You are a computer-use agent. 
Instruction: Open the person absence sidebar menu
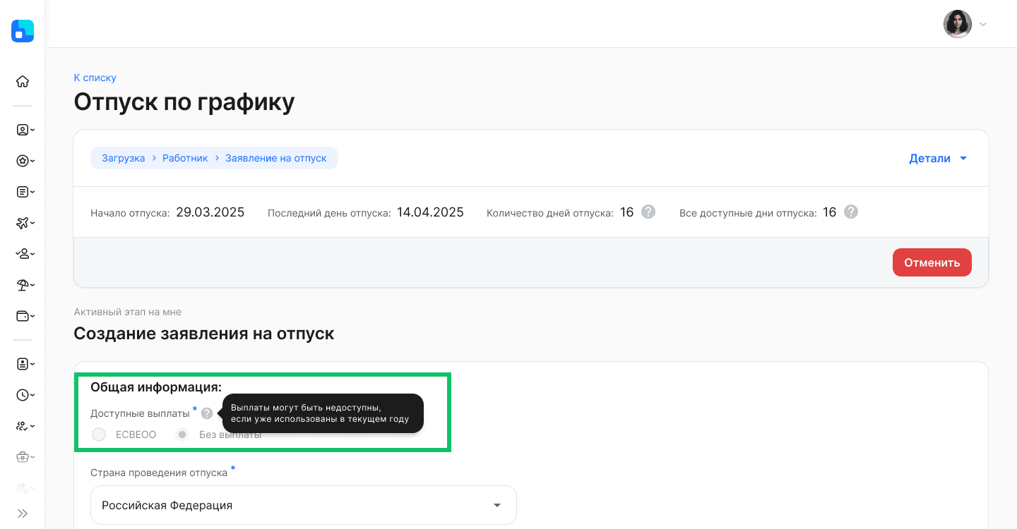tap(25, 253)
